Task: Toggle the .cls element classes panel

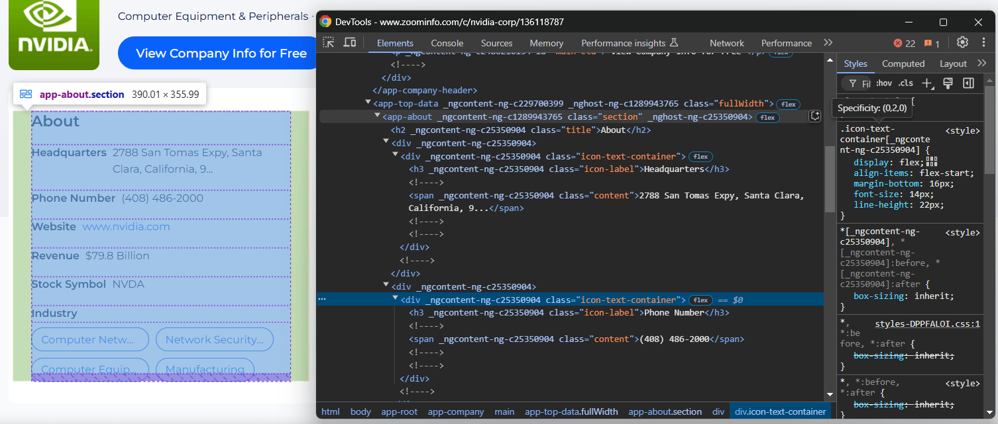Action: [x=905, y=83]
